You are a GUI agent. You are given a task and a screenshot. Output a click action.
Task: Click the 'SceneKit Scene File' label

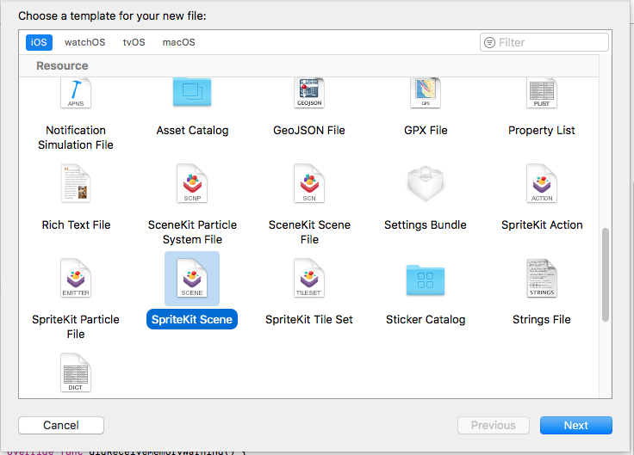coord(309,232)
